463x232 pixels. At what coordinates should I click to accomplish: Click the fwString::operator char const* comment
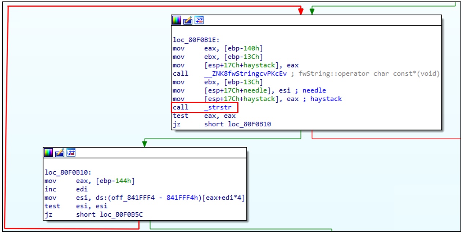tap(374, 74)
